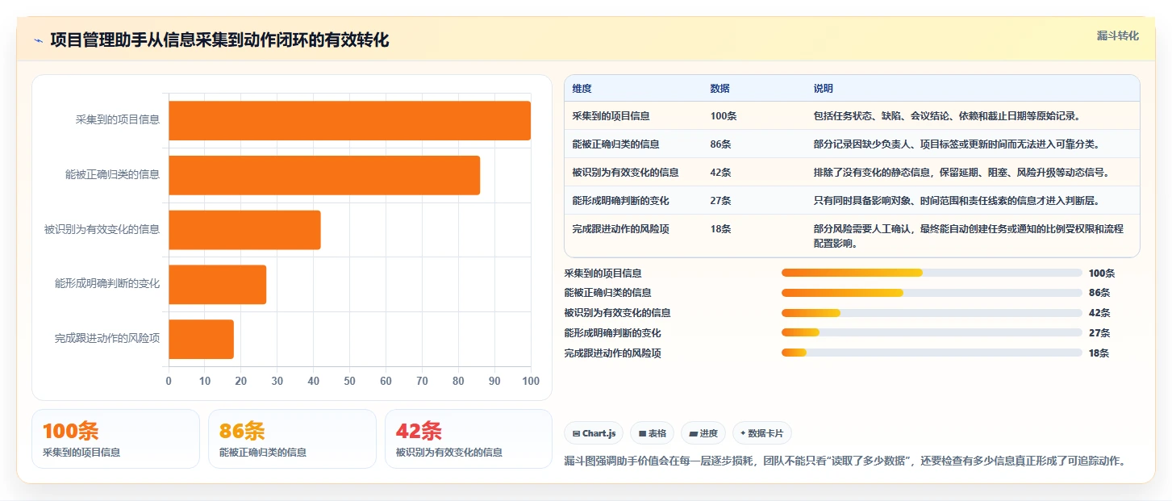Click the chart y-axis label 能形成明确判断的变化

(x=107, y=284)
